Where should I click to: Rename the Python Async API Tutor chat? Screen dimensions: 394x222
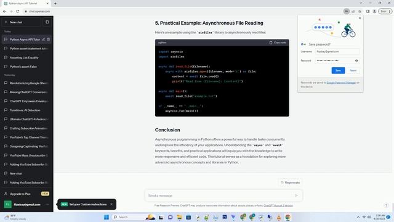[x=44, y=39]
